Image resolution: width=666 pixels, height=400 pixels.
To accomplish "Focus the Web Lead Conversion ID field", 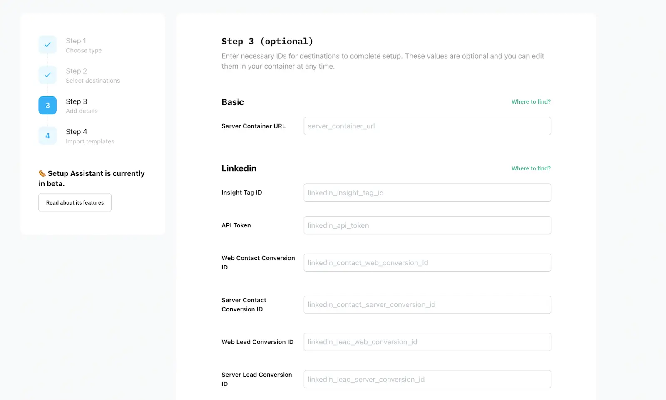I will (427, 342).
